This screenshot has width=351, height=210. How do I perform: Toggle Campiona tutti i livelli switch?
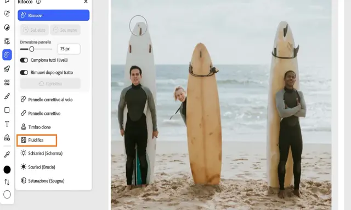click(24, 60)
